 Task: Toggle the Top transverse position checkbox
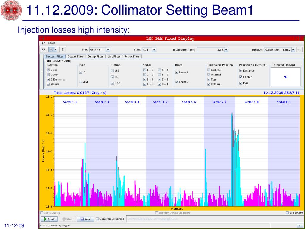point(209,79)
